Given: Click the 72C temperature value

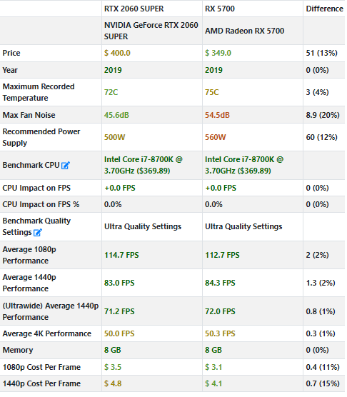Looking at the screenshot, I should pos(111,93).
